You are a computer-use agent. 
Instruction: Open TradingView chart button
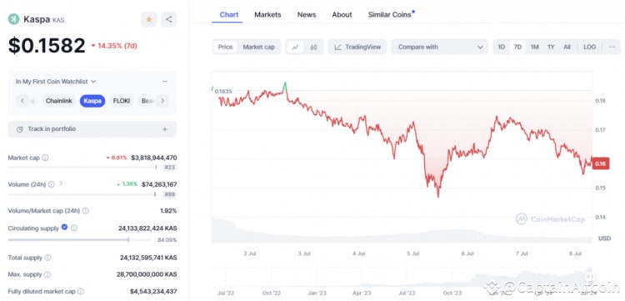[x=357, y=47]
